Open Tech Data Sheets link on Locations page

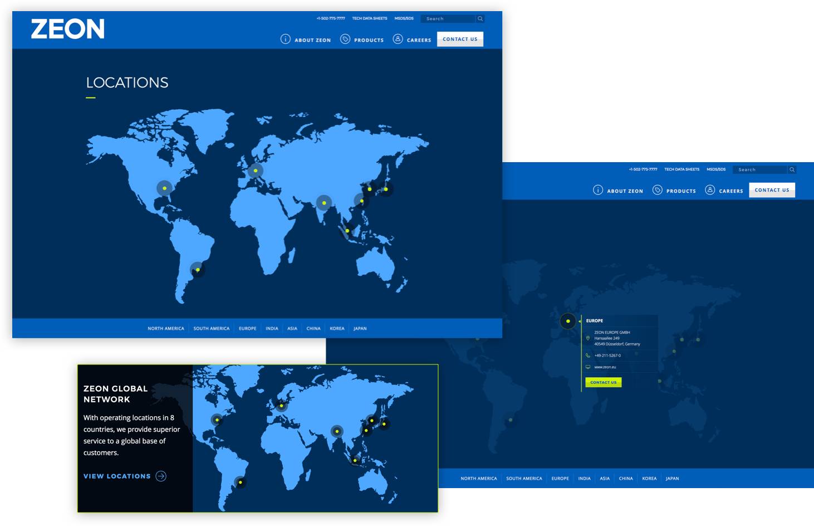(x=370, y=18)
